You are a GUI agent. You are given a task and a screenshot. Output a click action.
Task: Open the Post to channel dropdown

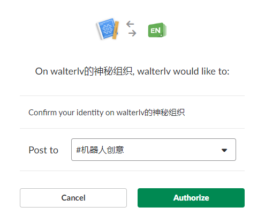point(154,150)
